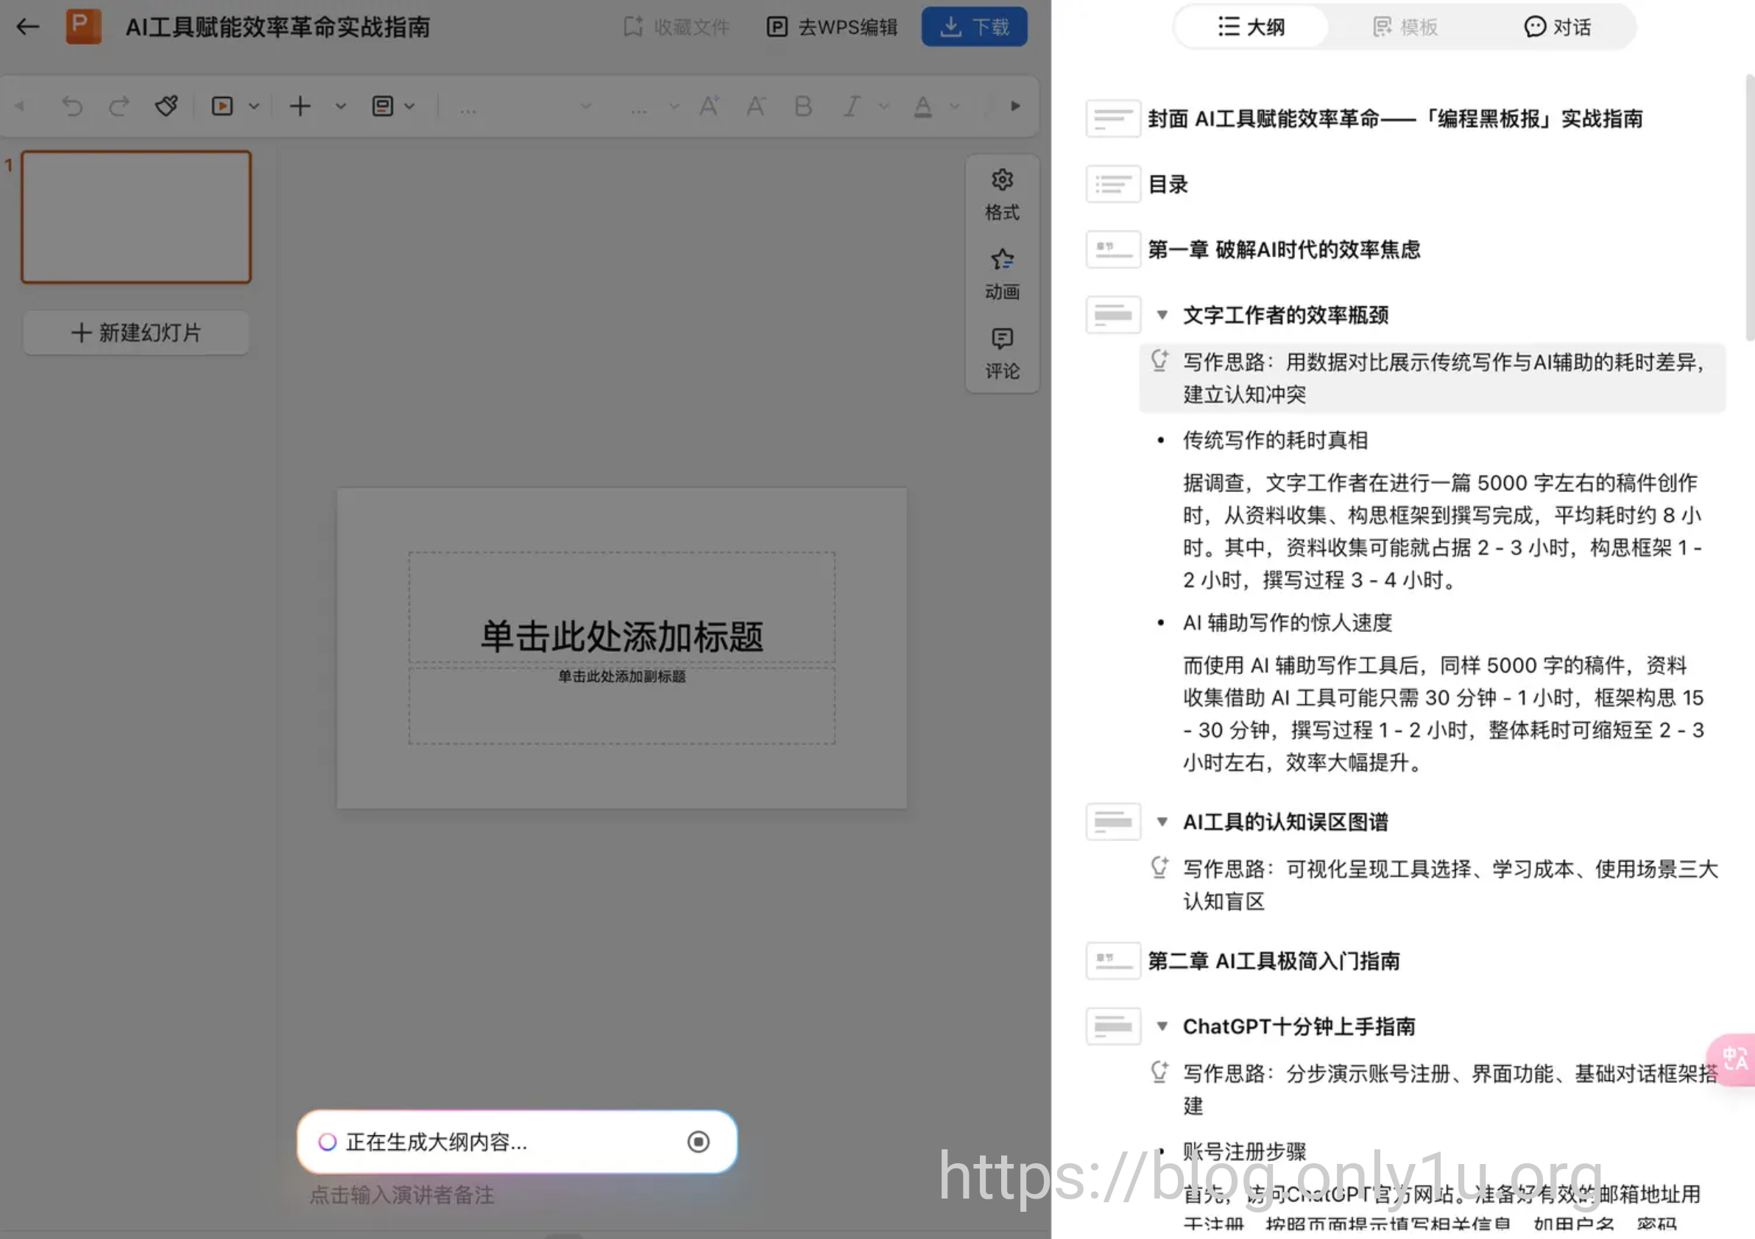Click the speaker notes input area
This screenshot has height=1239, width=1755.
tap(402, 1195)
